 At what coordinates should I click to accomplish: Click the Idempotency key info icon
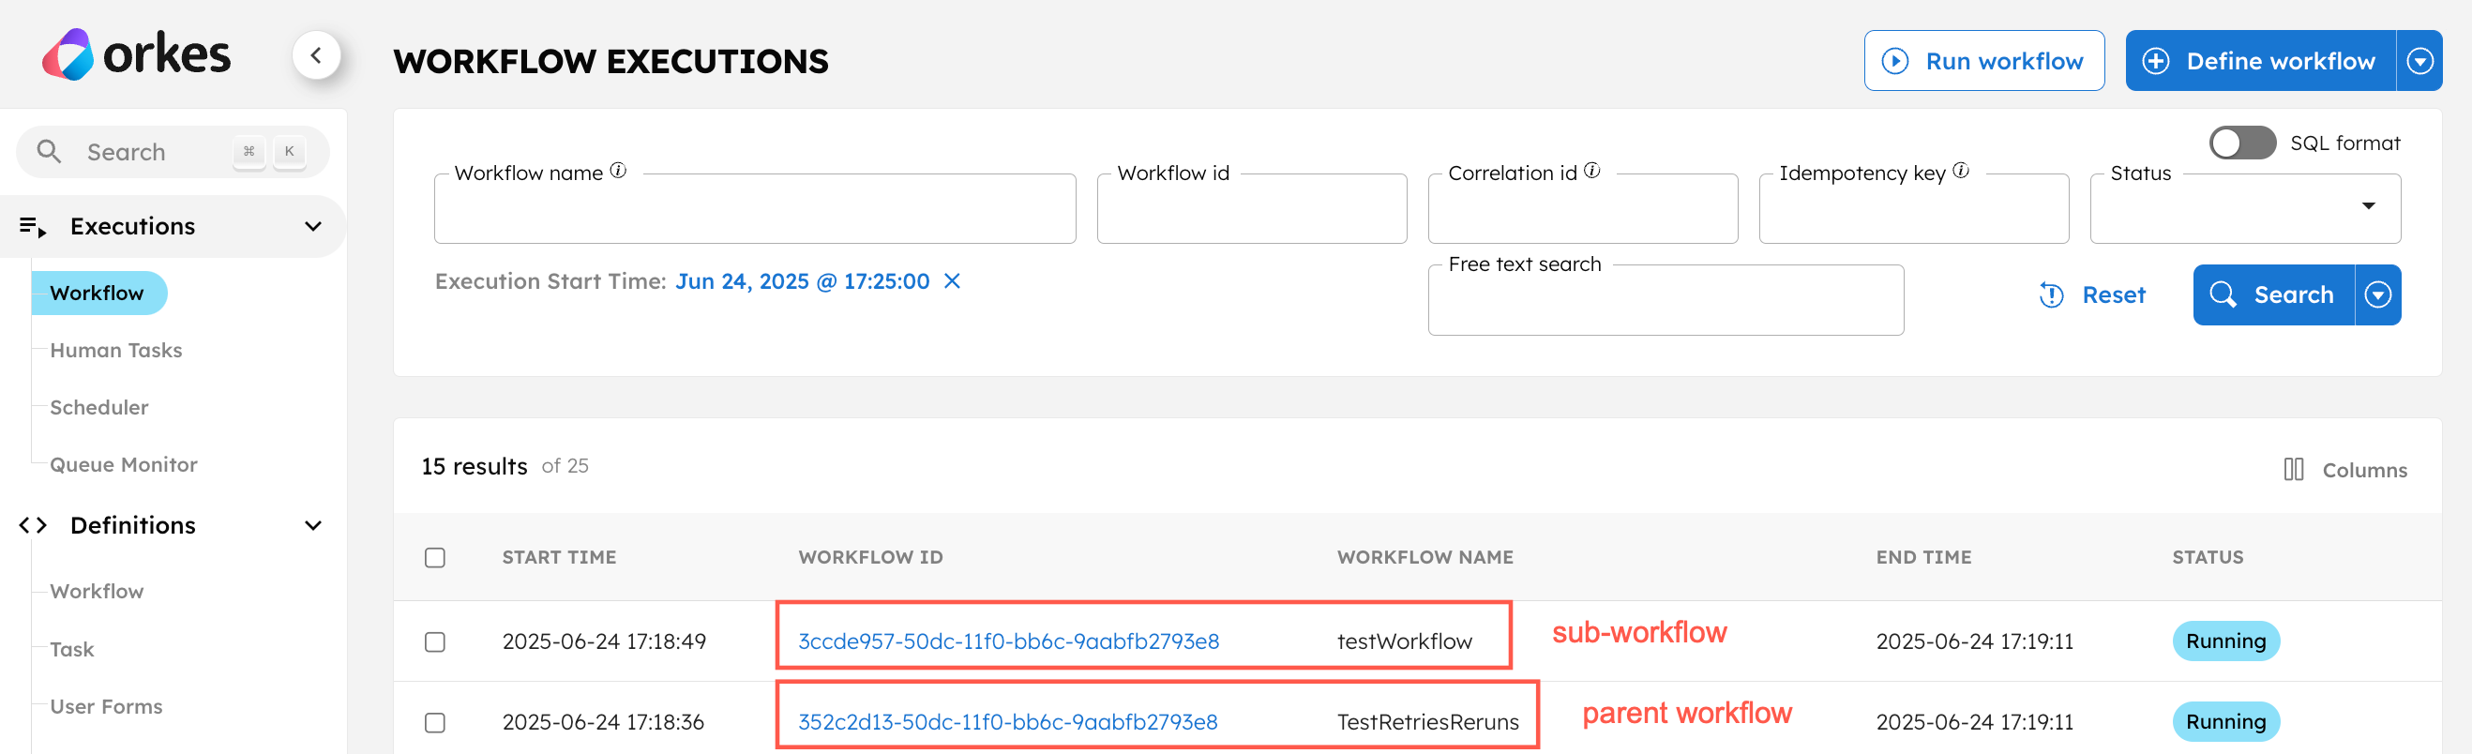click(x=1961, y=171)
